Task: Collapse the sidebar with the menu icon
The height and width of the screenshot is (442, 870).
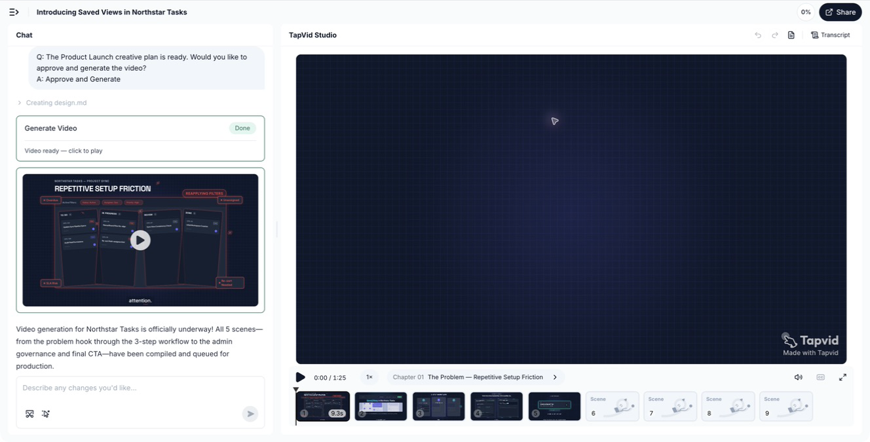Action: [x=14, y=12]
